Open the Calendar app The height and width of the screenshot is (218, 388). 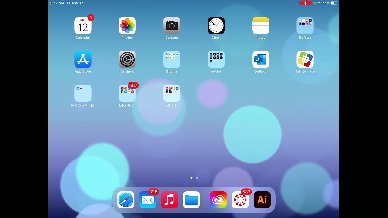tap(83, 25)
